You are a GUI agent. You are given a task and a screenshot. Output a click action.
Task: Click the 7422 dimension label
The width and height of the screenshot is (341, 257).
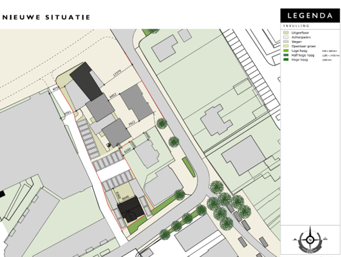pos(132,123)
